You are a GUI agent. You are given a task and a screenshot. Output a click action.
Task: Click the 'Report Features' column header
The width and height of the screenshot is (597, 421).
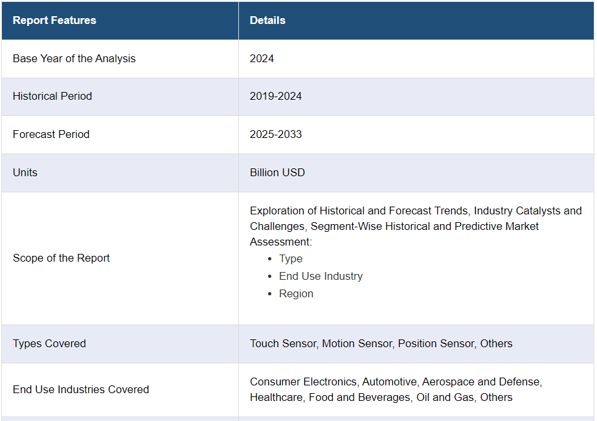tap(54, 20)
